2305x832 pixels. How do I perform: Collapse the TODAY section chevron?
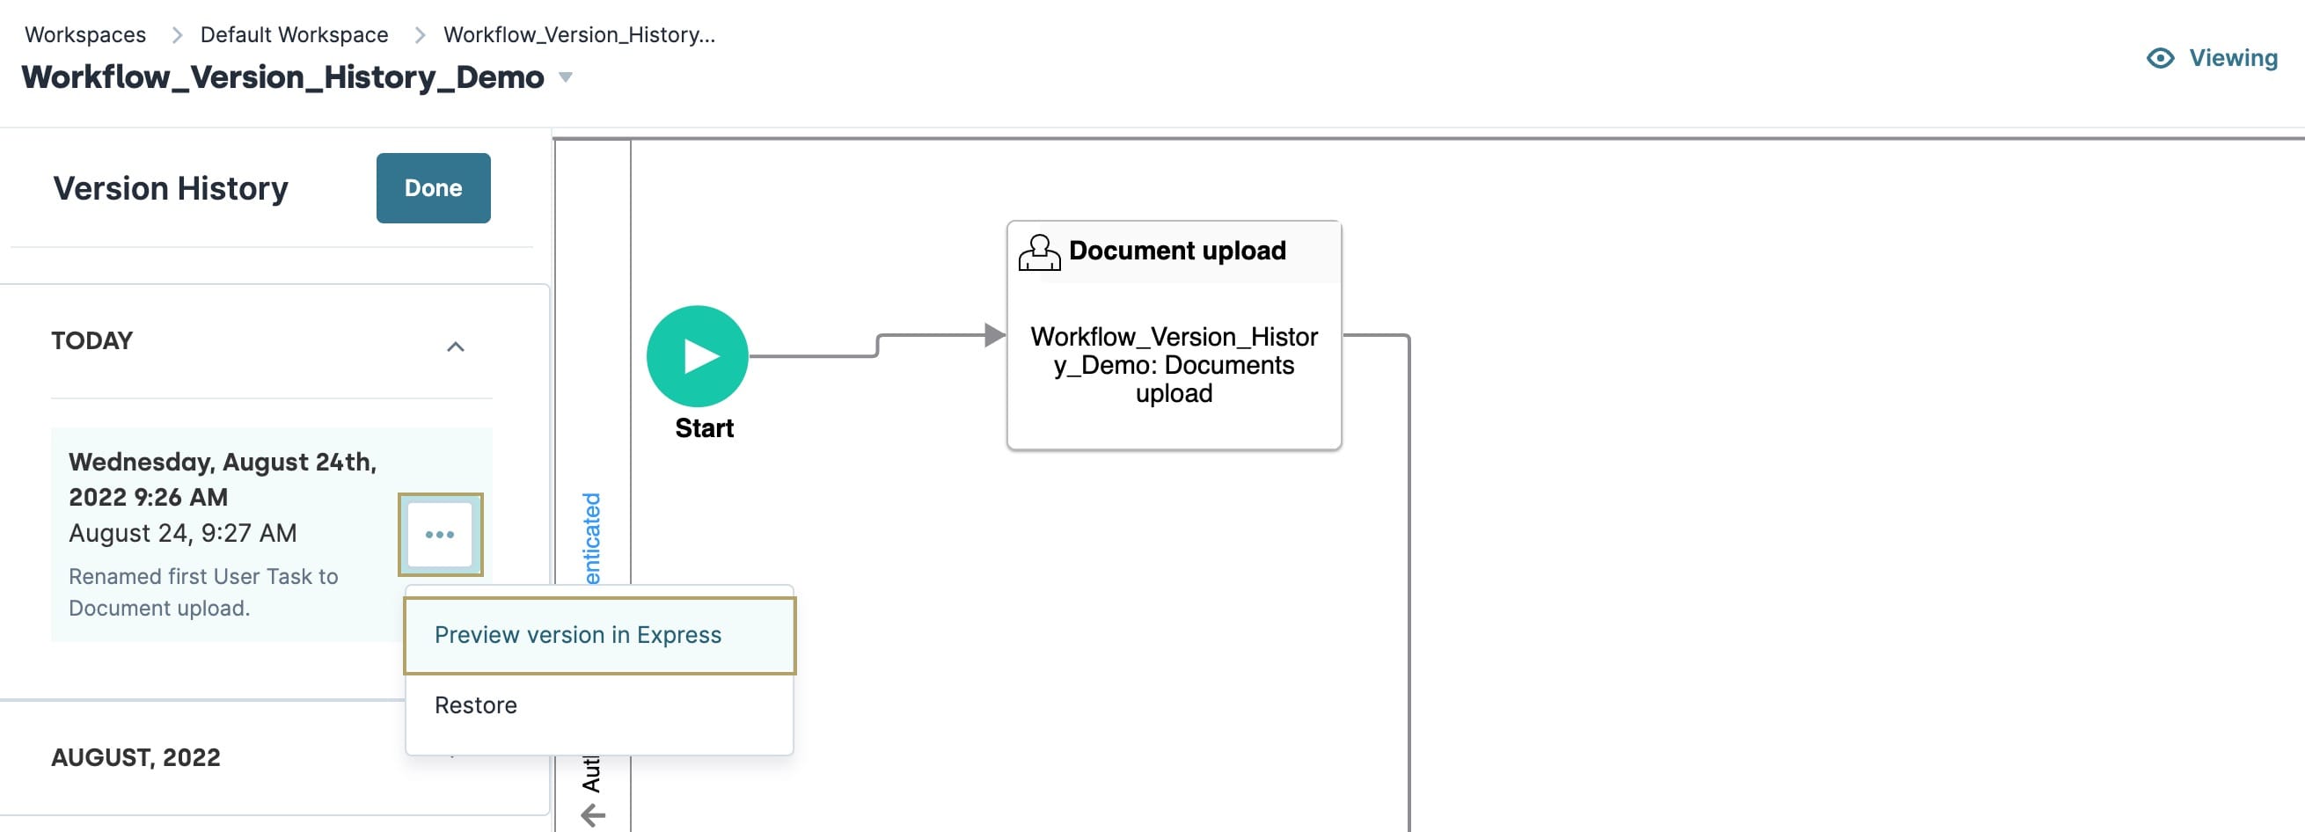(456, 347)
